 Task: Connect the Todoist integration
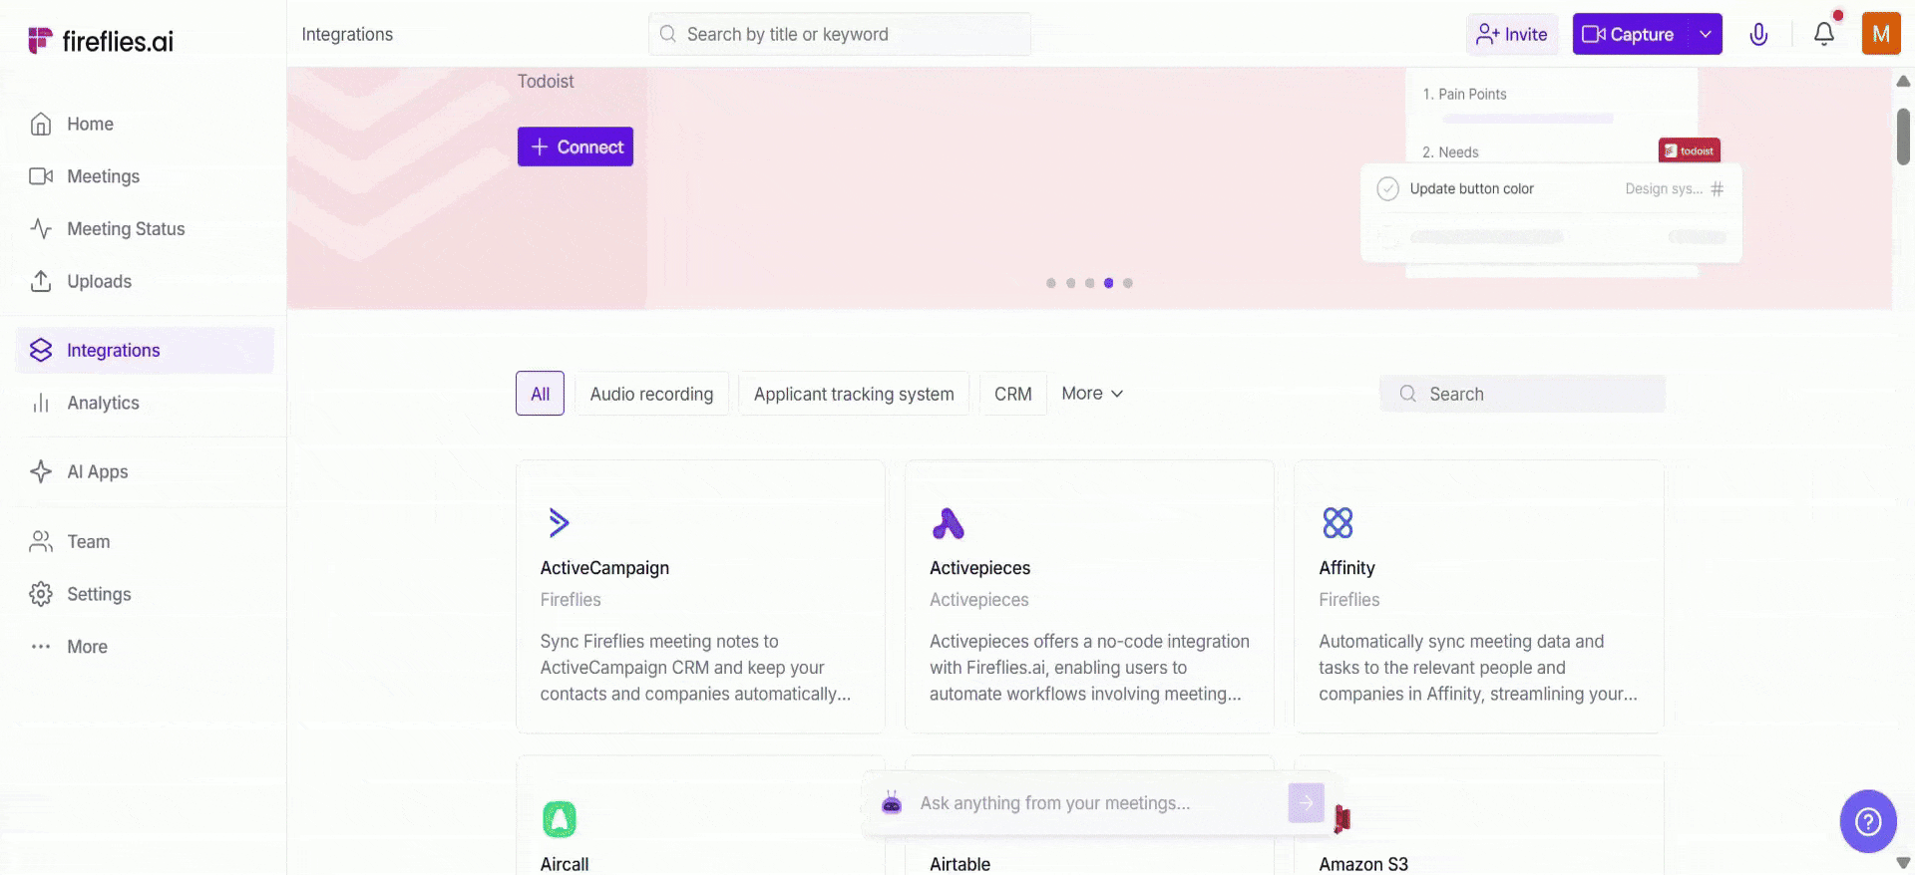575,146
